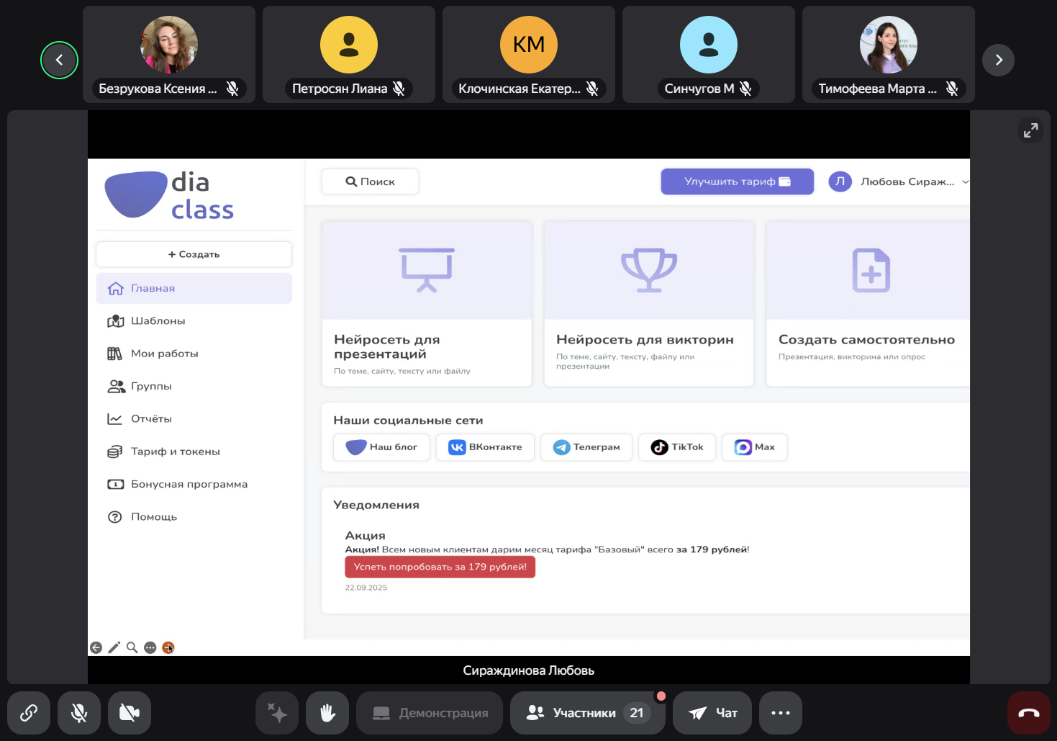This screenshot has height=741, width=1057.
Task: Open Участники list
Action: 588,713
